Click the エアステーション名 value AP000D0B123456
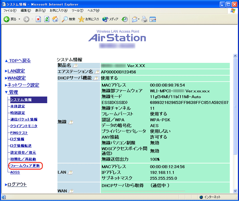The height and width of the screenshot is (201, 239). click(x=118, y=72)
